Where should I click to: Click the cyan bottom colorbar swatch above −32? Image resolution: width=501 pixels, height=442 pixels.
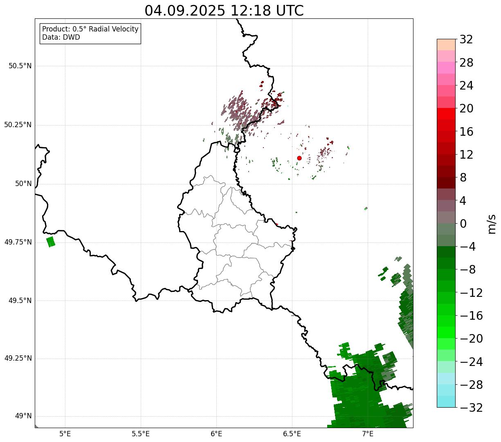(446, 402)
